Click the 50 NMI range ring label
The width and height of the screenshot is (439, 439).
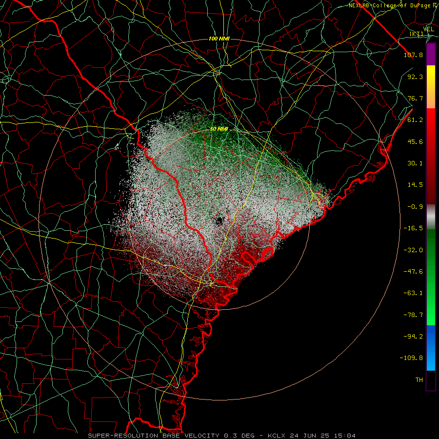[x=219, y=129]
